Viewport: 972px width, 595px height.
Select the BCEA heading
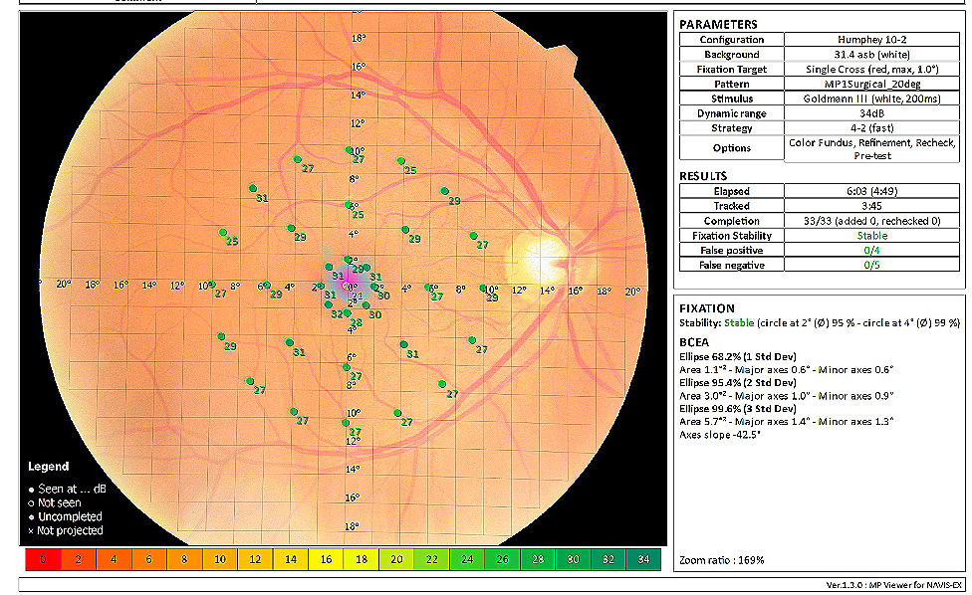(x=694, y=342)
